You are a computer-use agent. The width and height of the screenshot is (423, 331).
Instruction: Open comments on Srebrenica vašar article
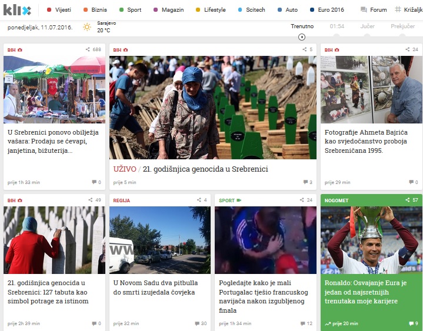pos(96,182)
